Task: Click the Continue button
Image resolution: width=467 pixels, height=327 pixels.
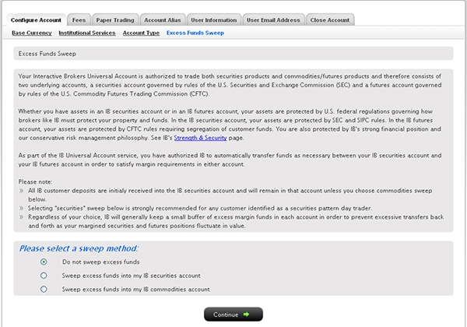Action: pyautogui.click(x=233, y=315)
